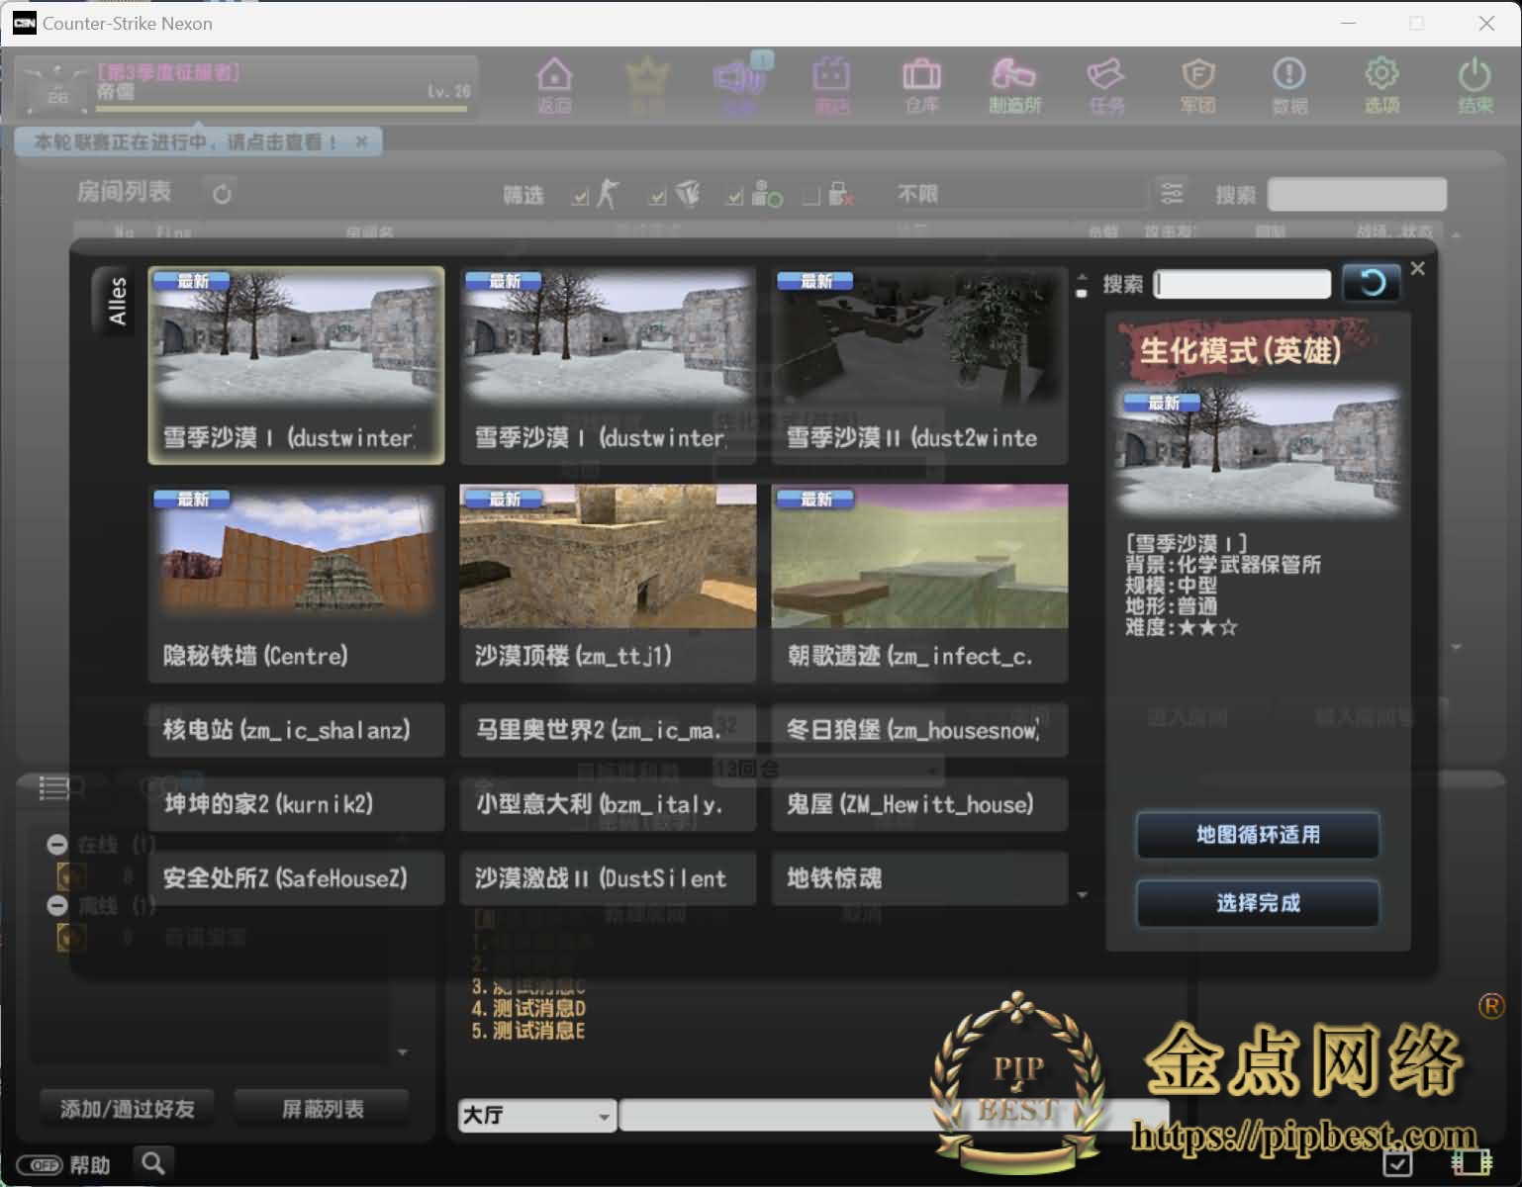Click the 选择完成 confirm button
1522x1187 pixels.
(x=1258, y=903)
